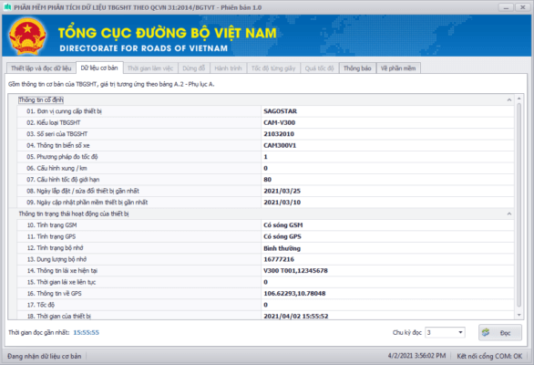This screenshot has height=365, width=534.
Task: Select row 13 Dung lượng bộ nhớ
Action: pyautogui.click(x=266, y=259)
